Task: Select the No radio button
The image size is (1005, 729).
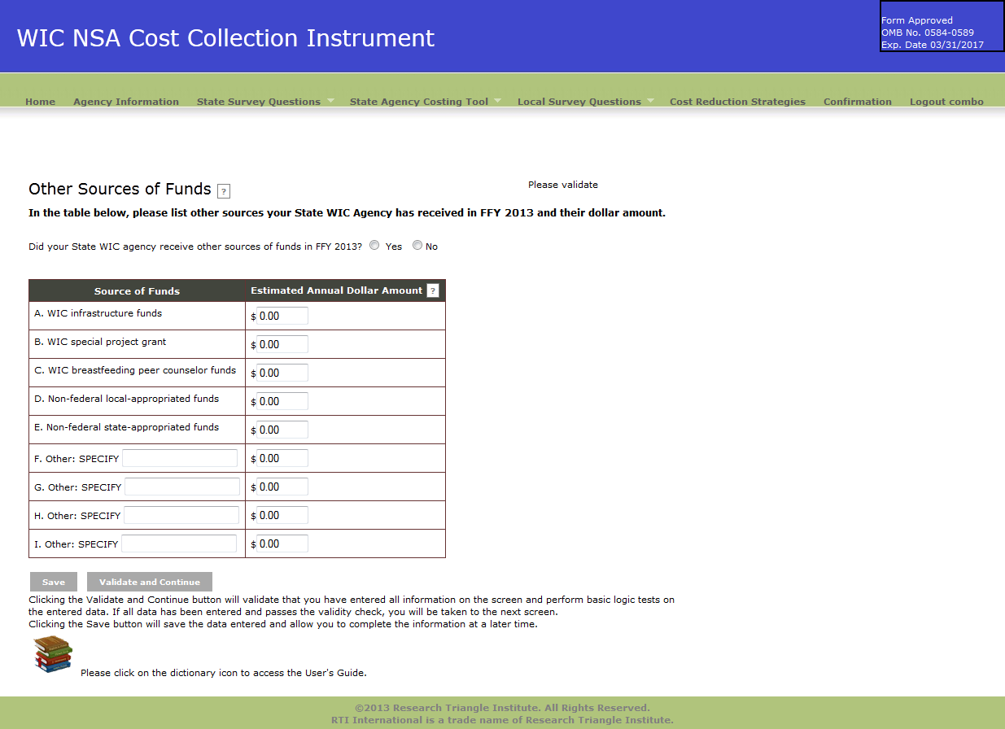Action: 417,246
